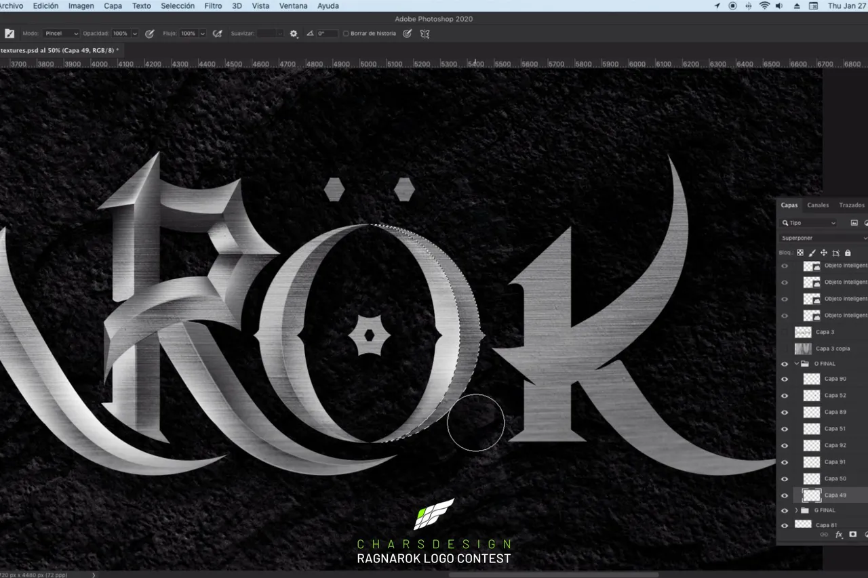The width and height of the screenshot is (868, 578).
Task: Open the butterfly symmetry options
Action: point(425,33)
